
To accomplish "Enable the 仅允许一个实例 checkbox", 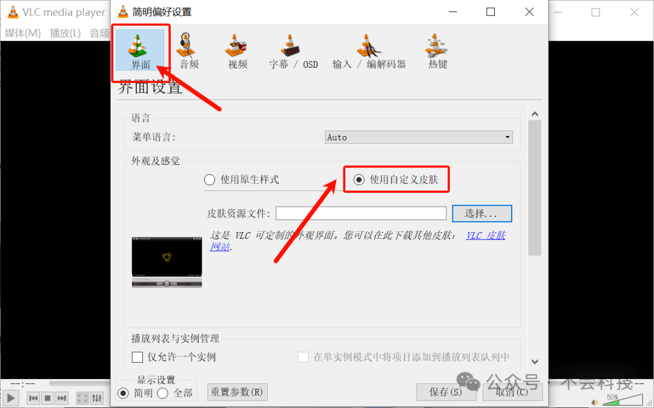I will click(x=137, y=357).
